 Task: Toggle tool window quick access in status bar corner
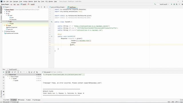[x=1, y=102]
